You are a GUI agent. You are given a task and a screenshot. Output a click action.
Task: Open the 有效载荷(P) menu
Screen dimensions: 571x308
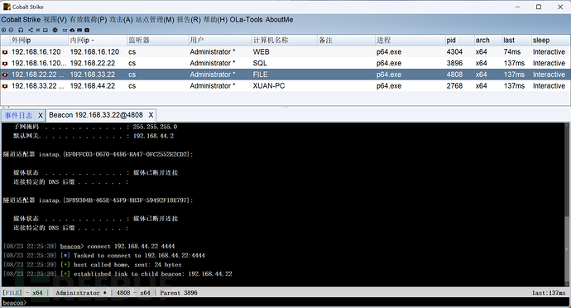pos(88,20)
